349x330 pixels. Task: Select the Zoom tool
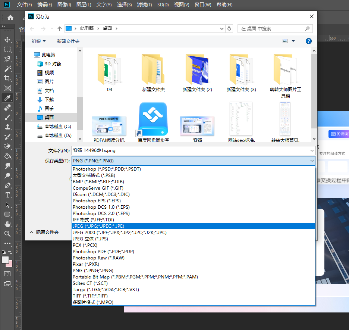click(x=7, y=234)
